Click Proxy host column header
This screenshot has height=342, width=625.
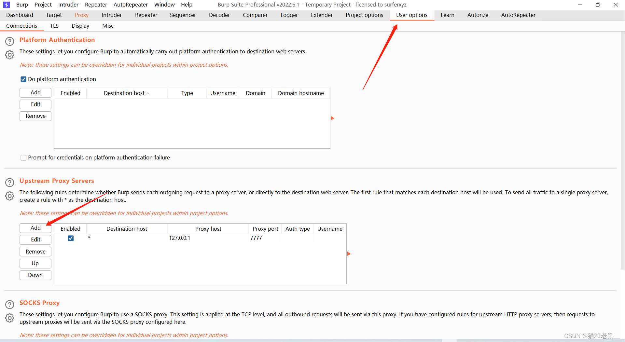click(208, 229)
